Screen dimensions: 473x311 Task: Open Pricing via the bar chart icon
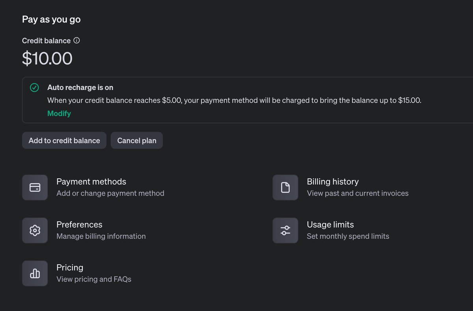(x=35, y=273)
